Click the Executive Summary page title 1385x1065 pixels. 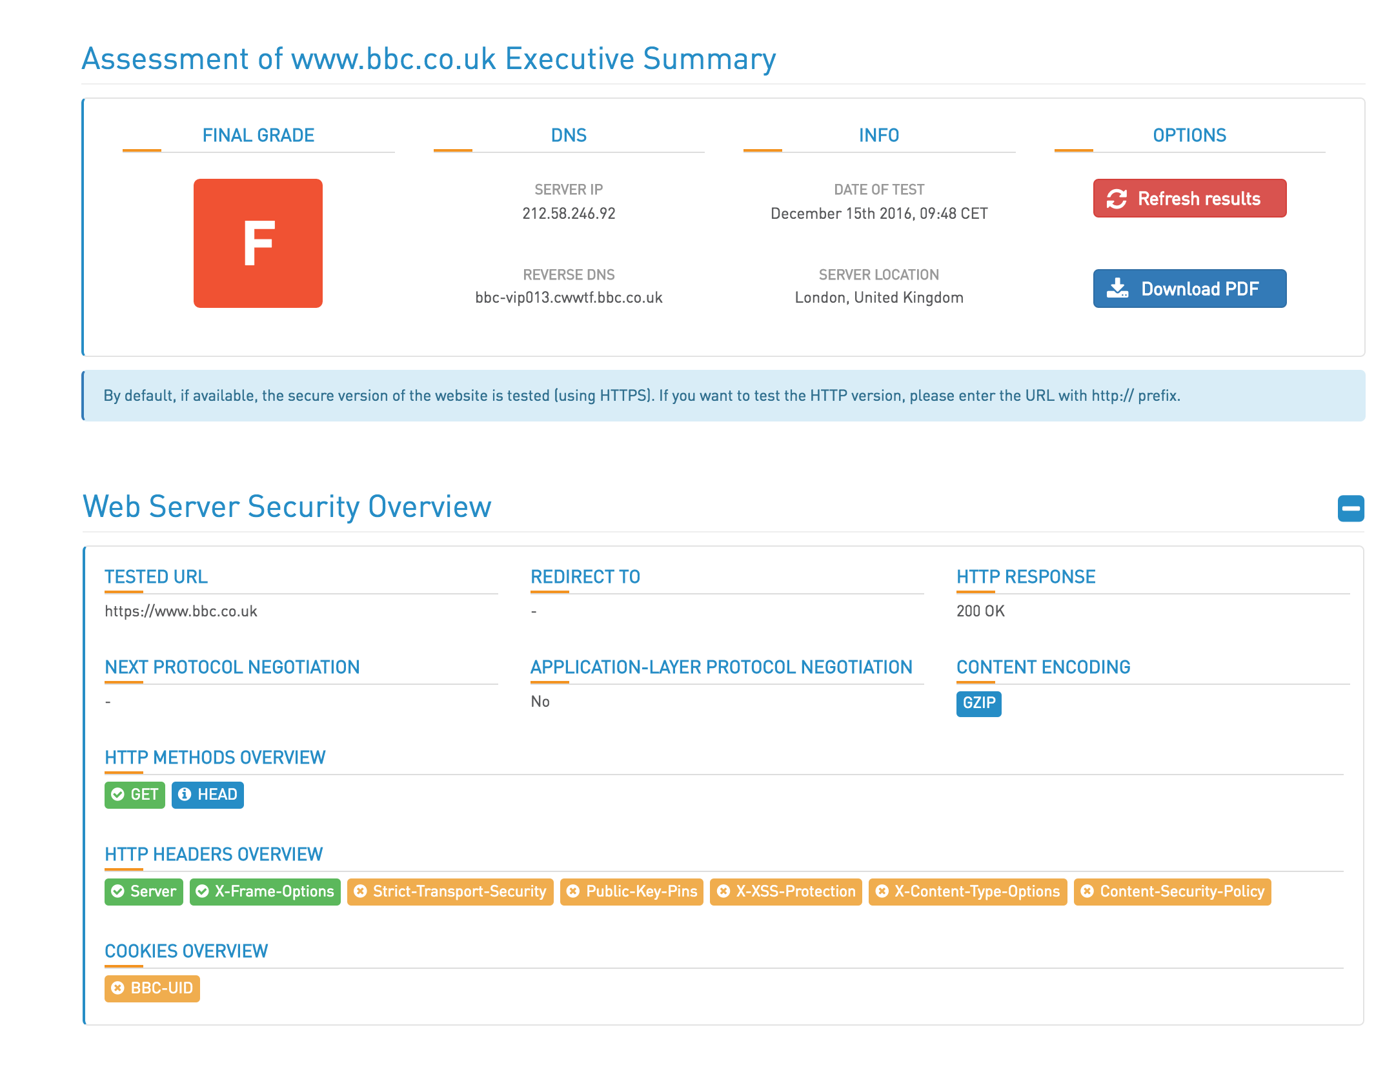pyautogui.click(x=429, y=59)
